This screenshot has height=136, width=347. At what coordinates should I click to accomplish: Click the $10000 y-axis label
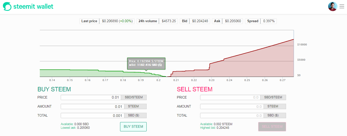pos(302,45)
